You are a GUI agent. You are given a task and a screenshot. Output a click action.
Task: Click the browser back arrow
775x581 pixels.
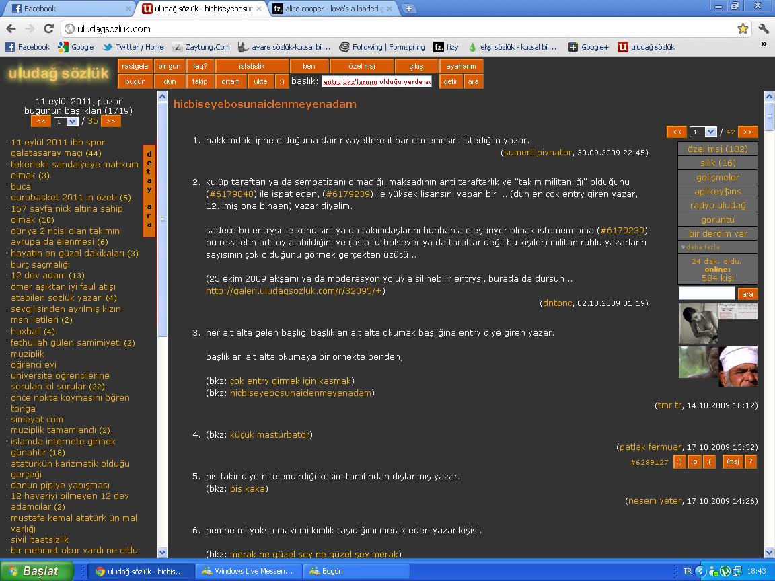(x=11, y=29)
